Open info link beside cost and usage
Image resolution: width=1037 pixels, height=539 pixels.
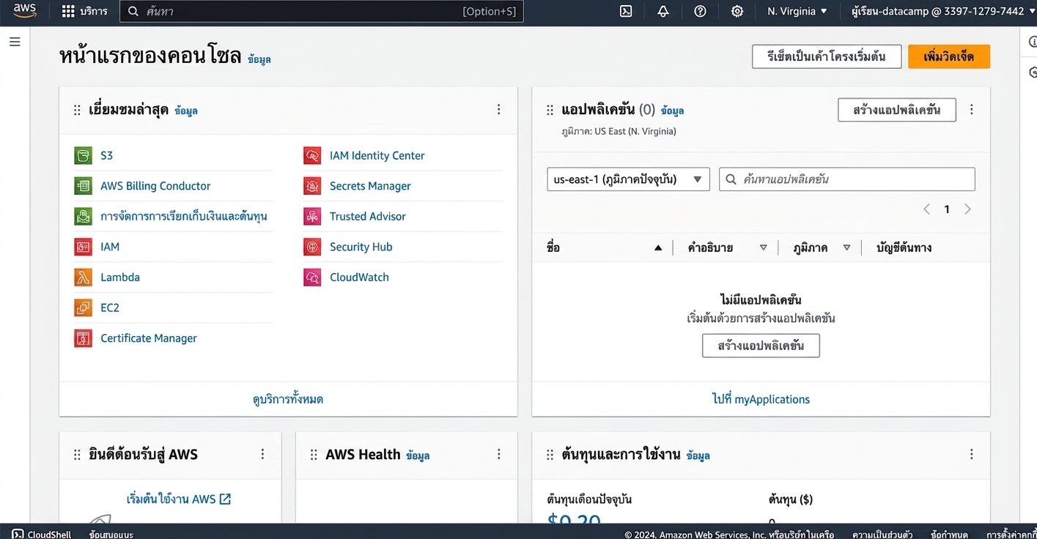(698, 456)
